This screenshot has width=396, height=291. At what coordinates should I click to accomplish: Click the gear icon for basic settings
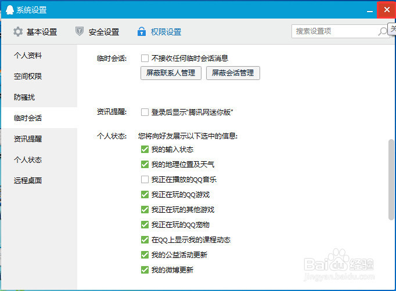pos(18,32)
